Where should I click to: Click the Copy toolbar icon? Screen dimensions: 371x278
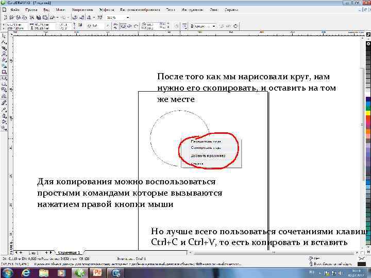pos(38,18)
